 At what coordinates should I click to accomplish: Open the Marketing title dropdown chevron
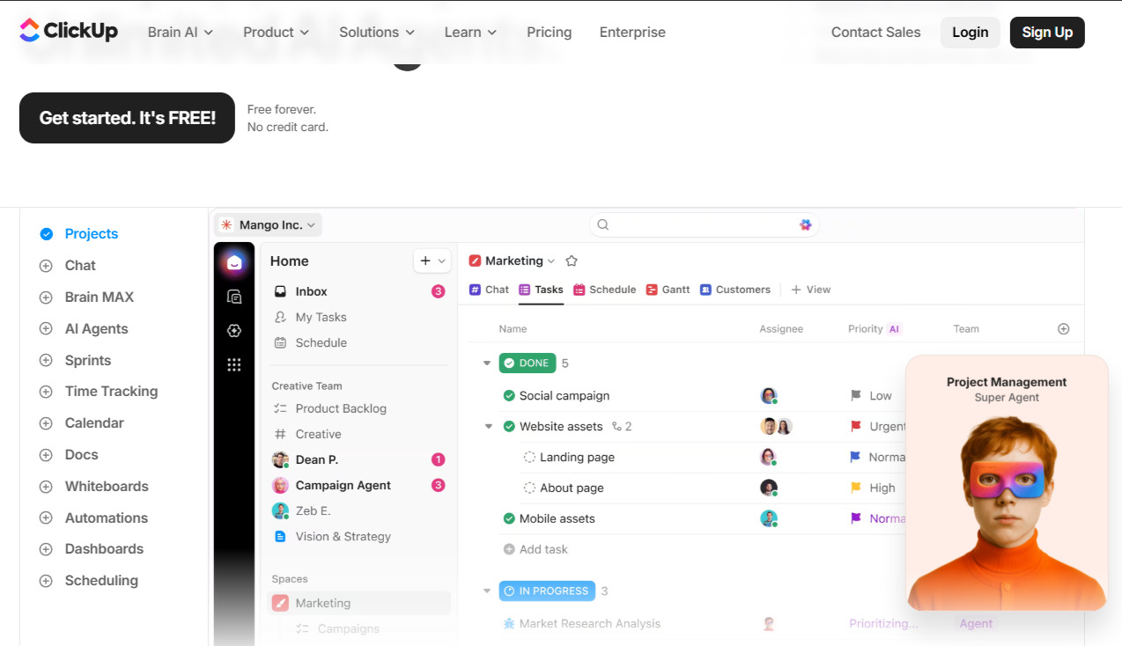(551, 261)
